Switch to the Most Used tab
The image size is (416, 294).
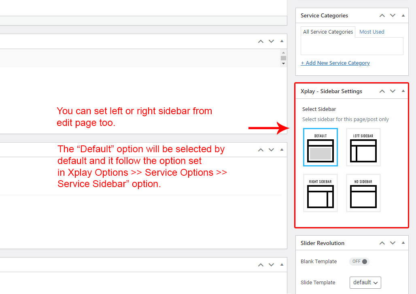coord(371,32)
